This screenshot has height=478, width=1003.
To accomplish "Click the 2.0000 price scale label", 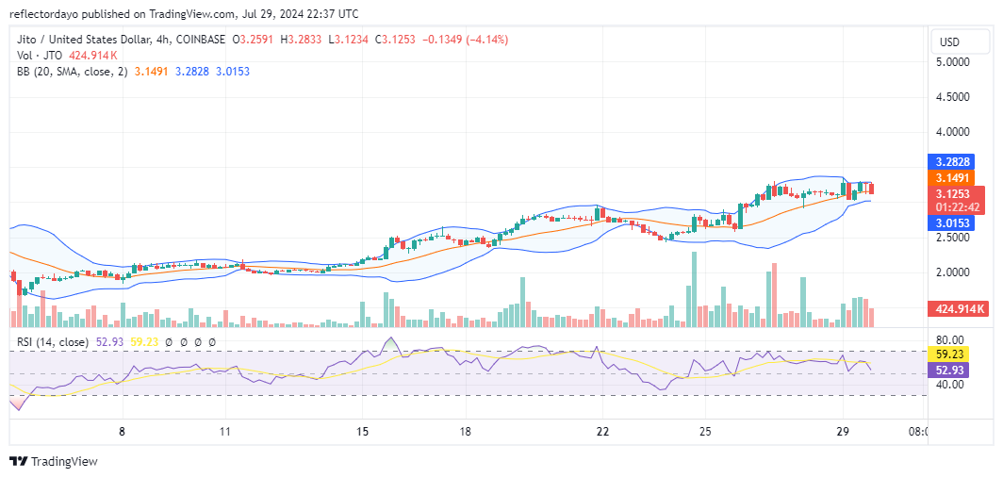I will 954,272.
